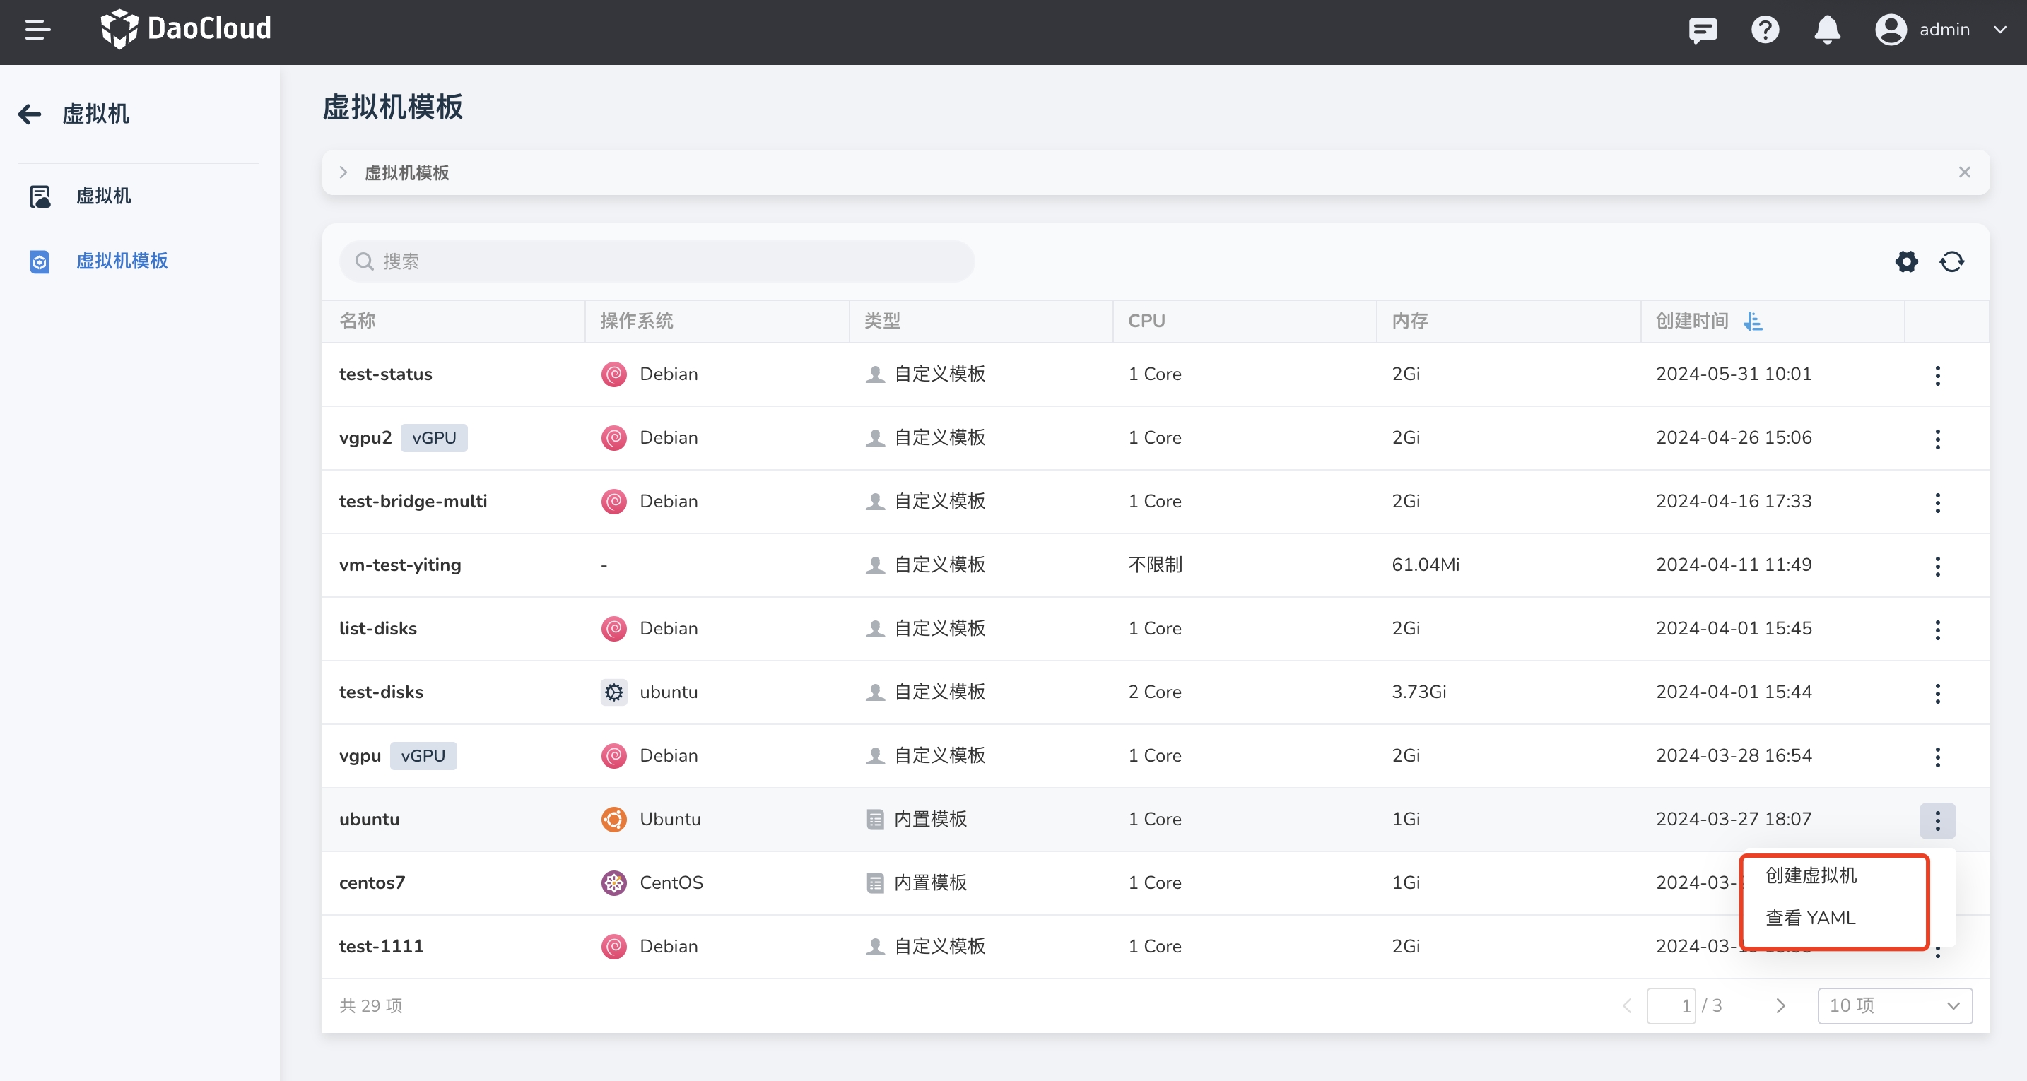Expand the 虚拟机模板 info banner
2027x1081 pixels.
344,172
